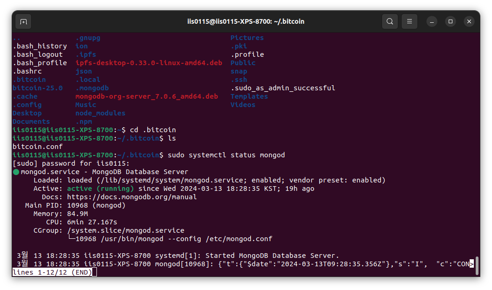Image resolution: width=492 pixels, height=290 pixels.
Task: Minimize the terminal window
Action: tap(432, 21)
